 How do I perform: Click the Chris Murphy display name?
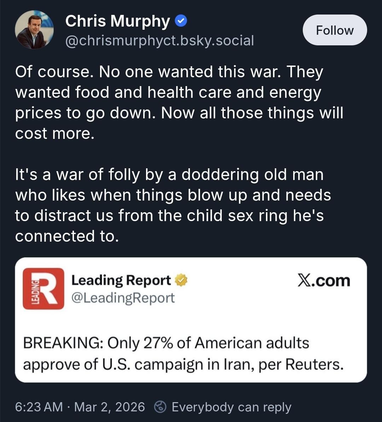[x=117, y=21]
